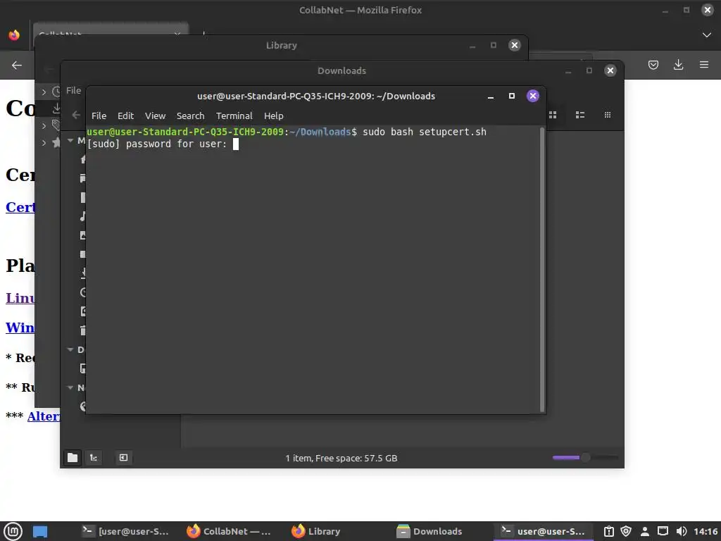Show places sidebar in Downloads window
Viewport: 721px width, 541px height.
73,457
